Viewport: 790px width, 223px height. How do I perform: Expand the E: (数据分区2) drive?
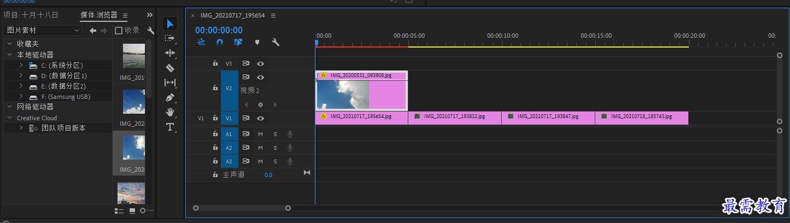tap(21, 86)
